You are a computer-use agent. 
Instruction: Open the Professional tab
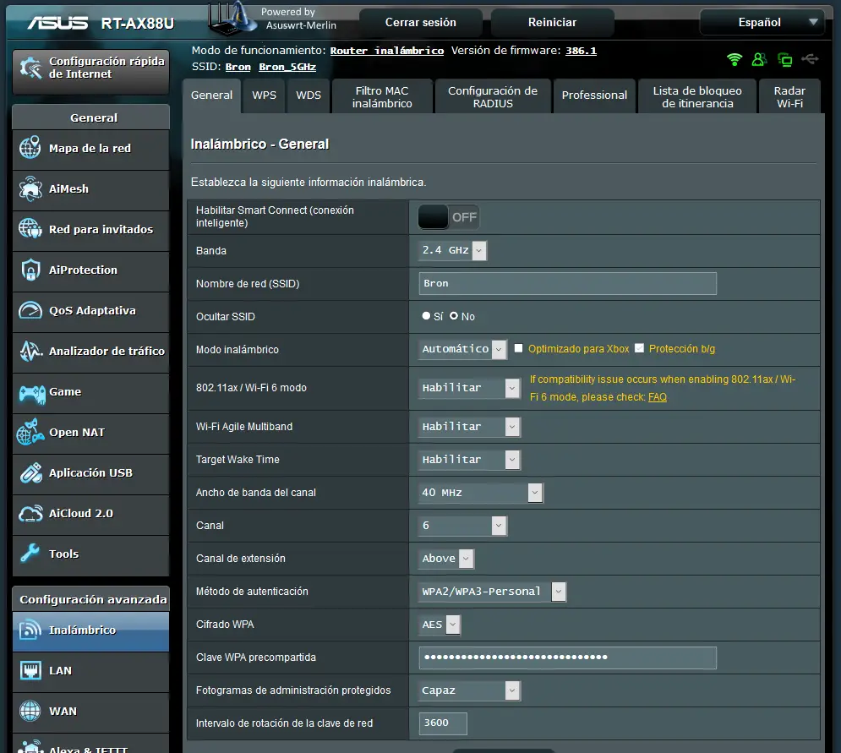[x=594, y=95]
